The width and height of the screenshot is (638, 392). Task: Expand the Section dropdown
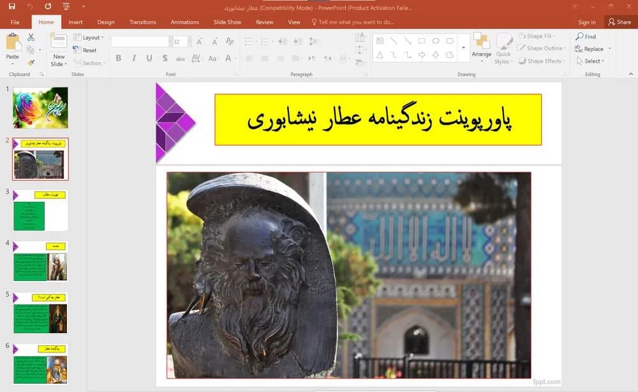click(89, 63)
